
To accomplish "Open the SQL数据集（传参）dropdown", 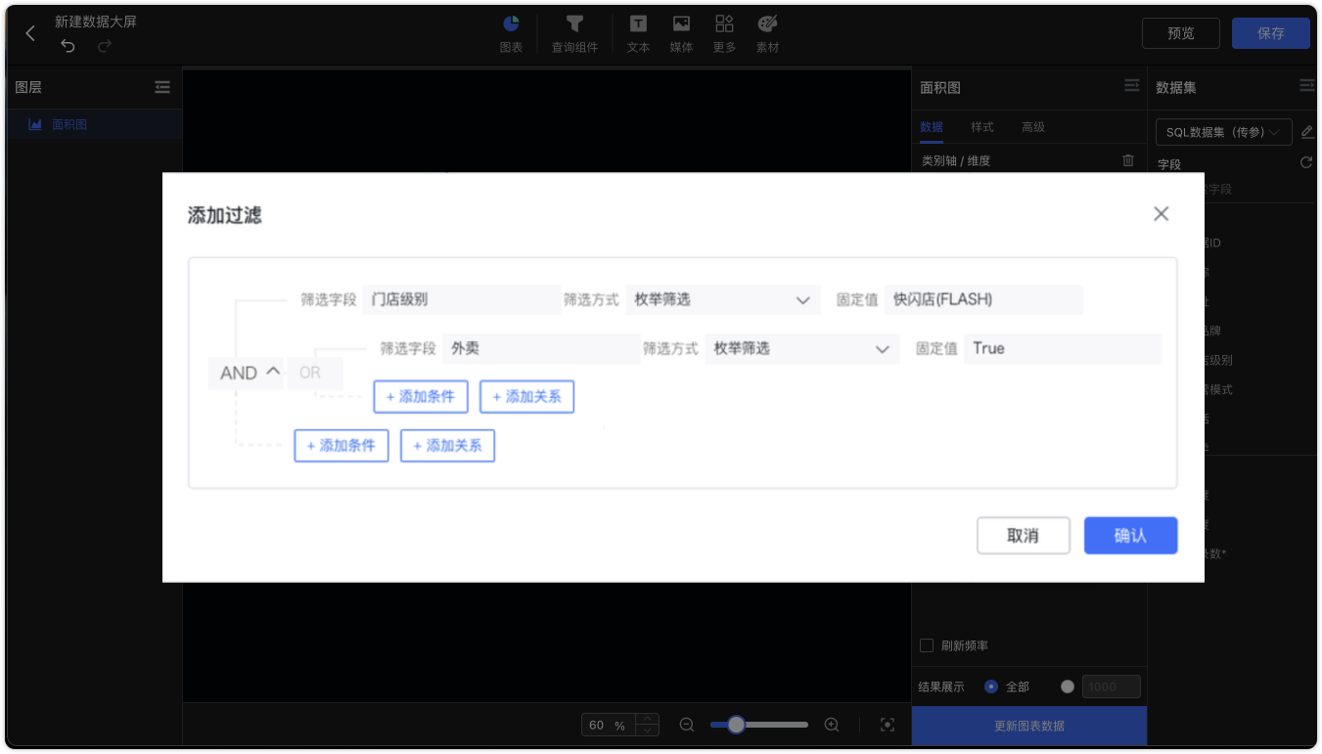I will (x=1223, y=132).
